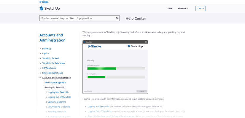
Task: Click Trimble logo inside installer image
Action: [95, 46]
